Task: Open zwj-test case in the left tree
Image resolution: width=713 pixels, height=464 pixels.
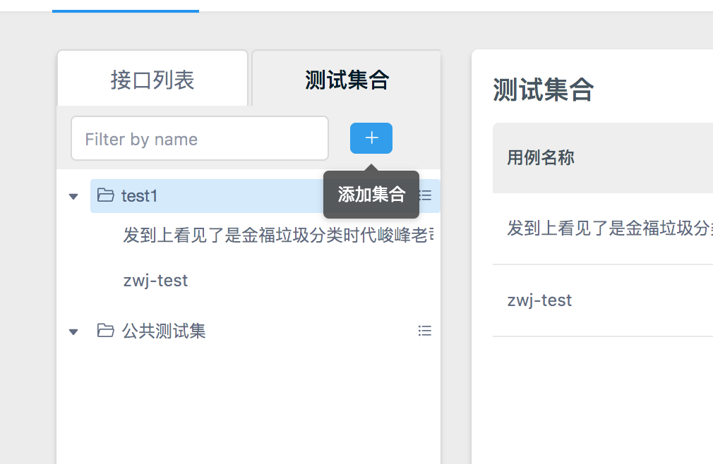Action: point(155,281)
